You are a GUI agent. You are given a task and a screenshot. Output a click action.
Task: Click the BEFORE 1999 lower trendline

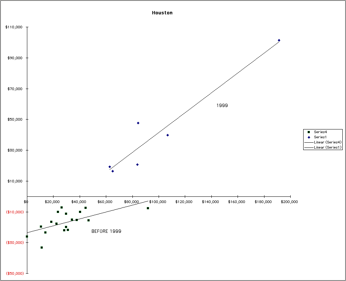pos(87,217)
